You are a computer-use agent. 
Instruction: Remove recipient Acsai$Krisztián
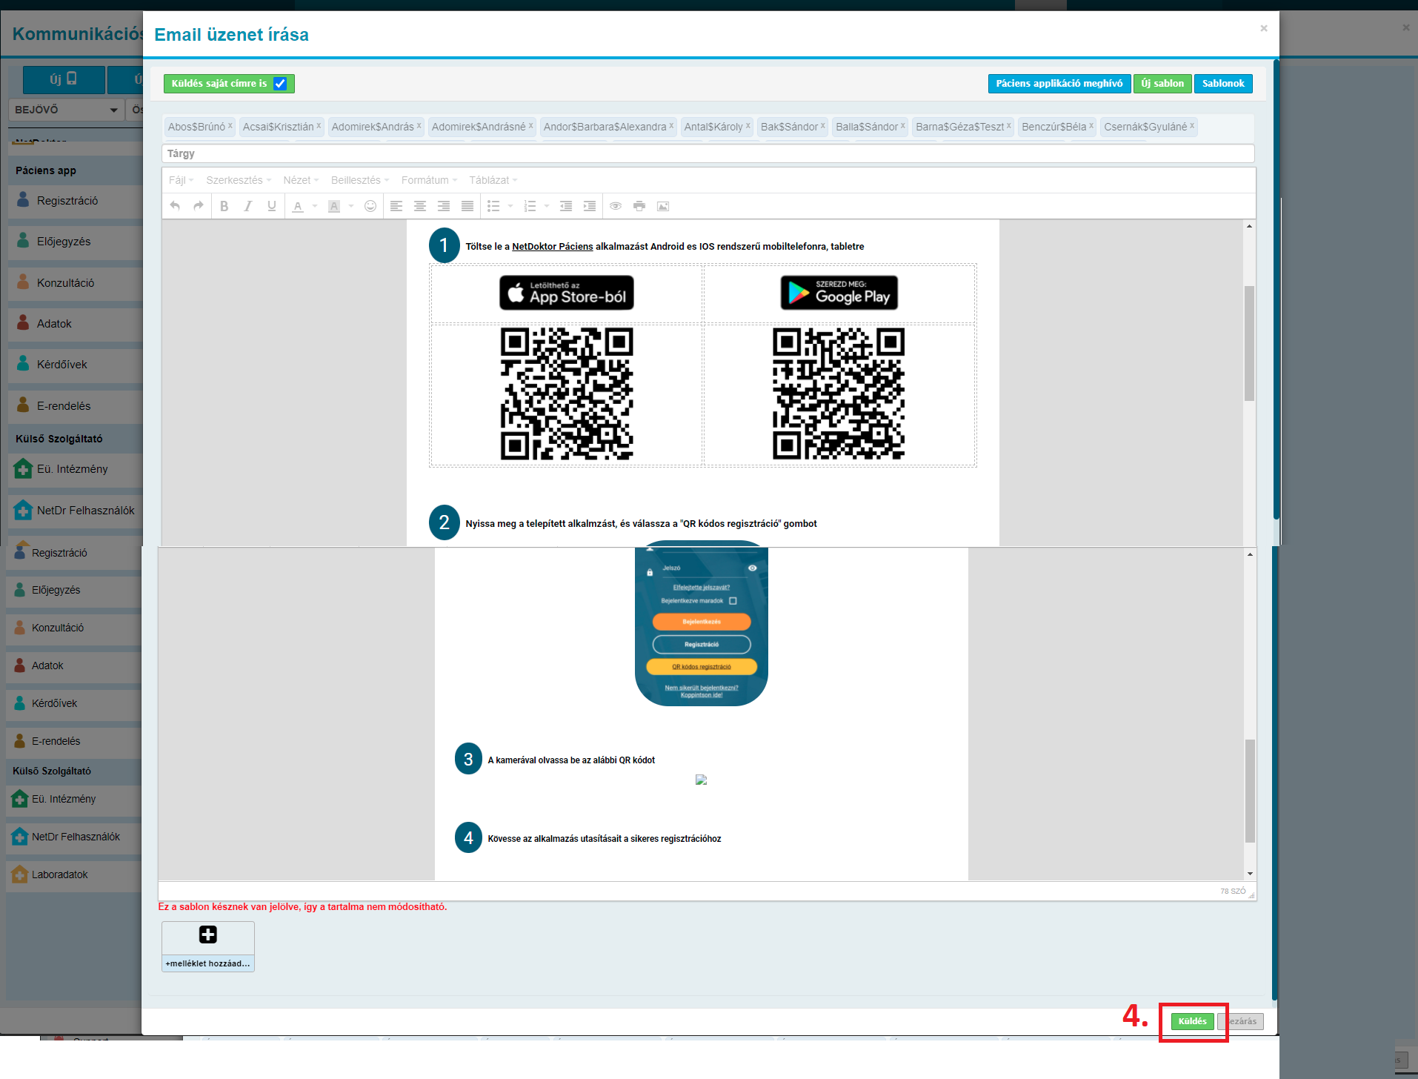coord(319,126)
